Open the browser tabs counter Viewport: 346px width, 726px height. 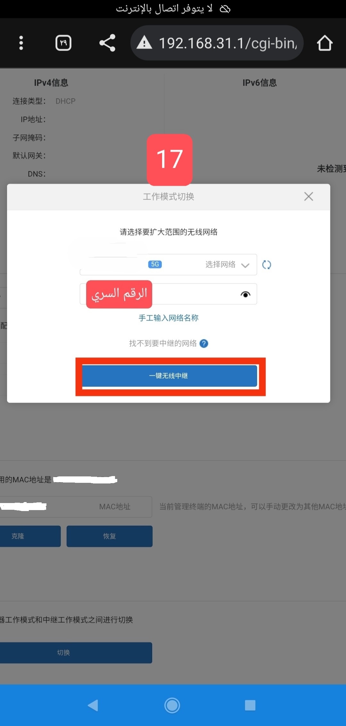[x=63, y=43]
